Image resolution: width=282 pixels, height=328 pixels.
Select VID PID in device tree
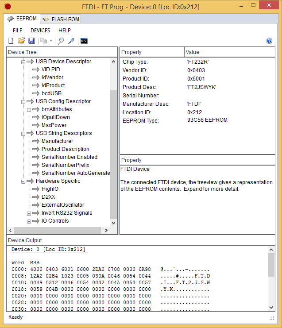point(51,69)
